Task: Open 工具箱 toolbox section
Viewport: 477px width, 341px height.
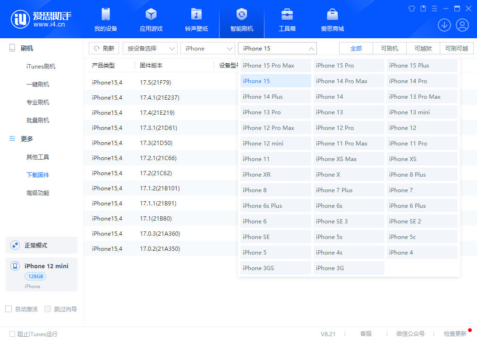Action: 287,19
